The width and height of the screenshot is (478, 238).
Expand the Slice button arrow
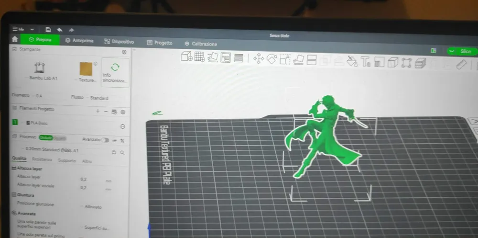coord(452,51)
